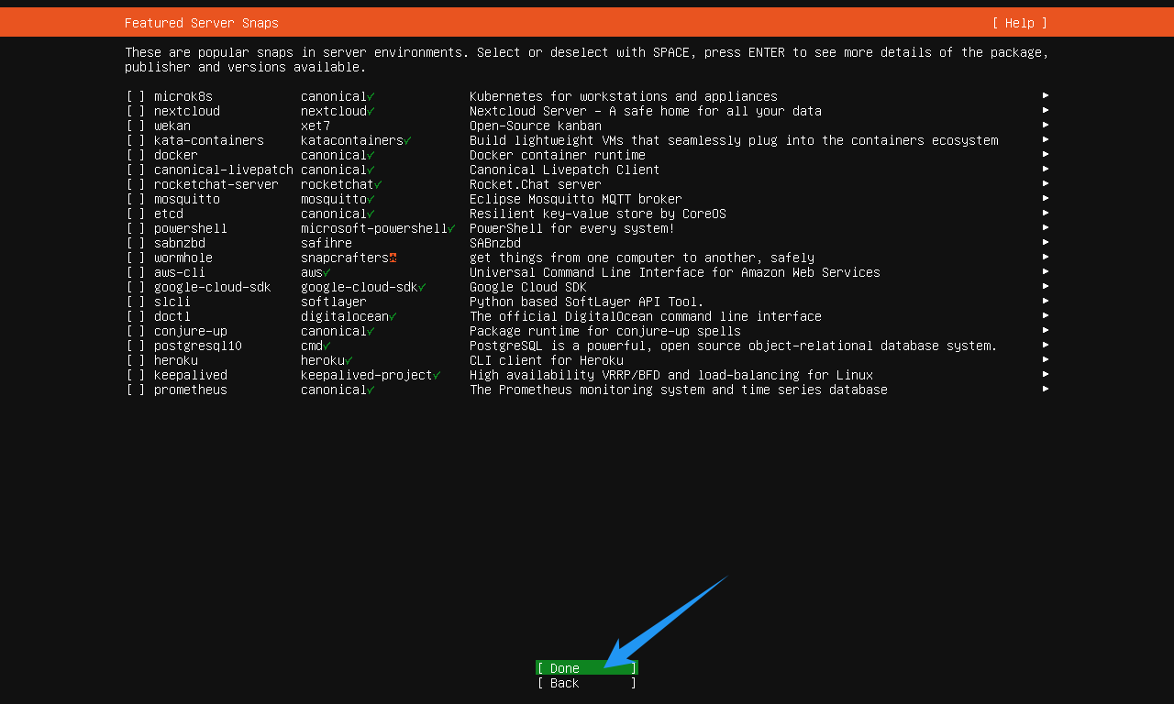
Task: Click the verified checkmark beside rocketchat publisher
Action: click(x=378, y=184)
